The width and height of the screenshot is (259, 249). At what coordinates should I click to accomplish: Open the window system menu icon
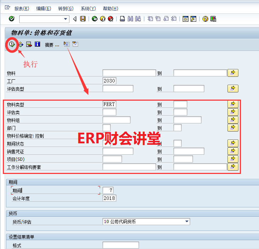click(7, 7)
